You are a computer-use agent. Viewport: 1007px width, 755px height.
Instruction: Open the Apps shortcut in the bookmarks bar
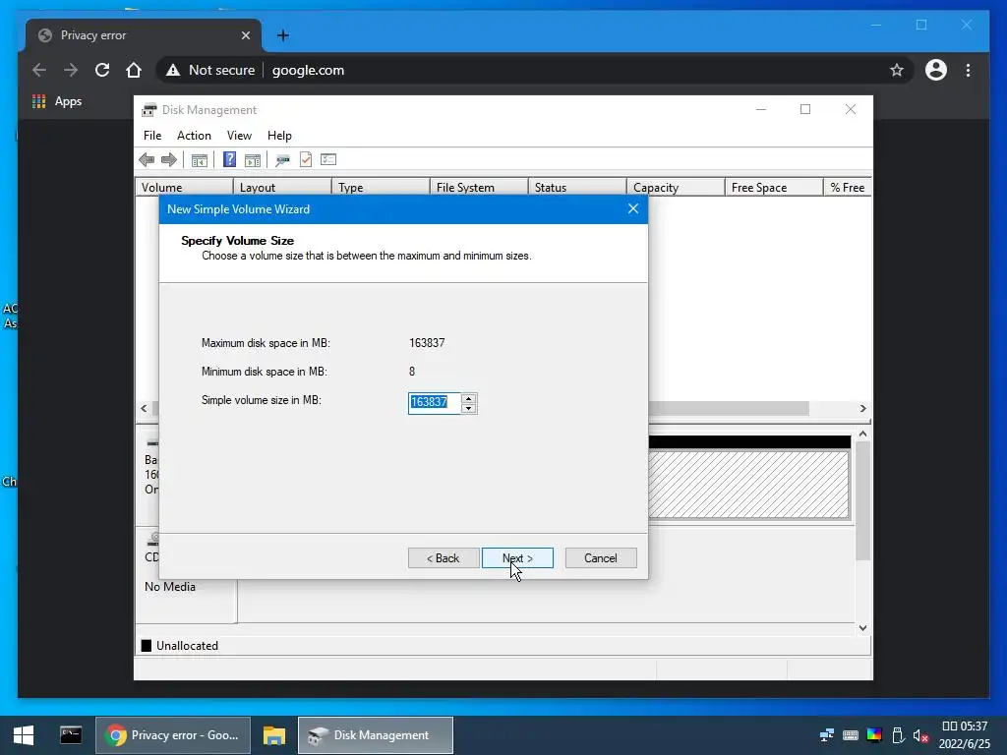point(57,101)
